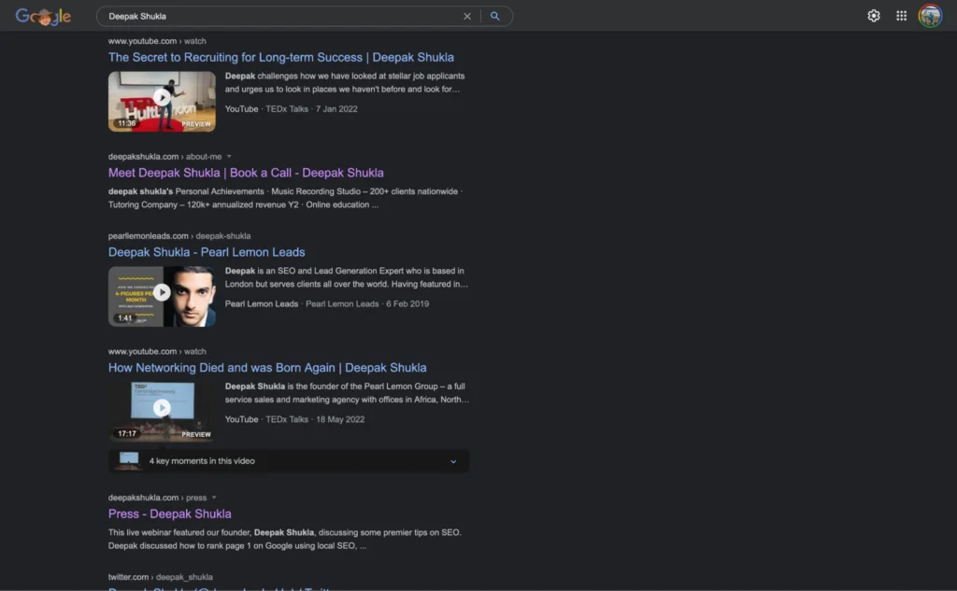Open the Google account profile avatar
957x591 pixels.
(930, 16)
